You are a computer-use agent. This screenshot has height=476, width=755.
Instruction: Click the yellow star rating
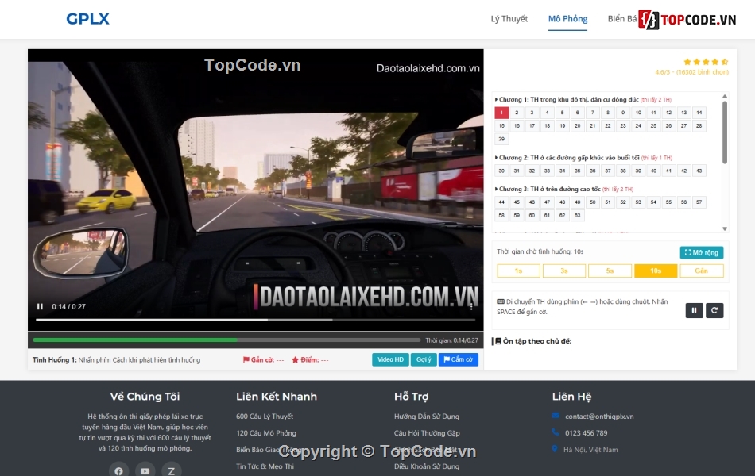pos(706,62)
